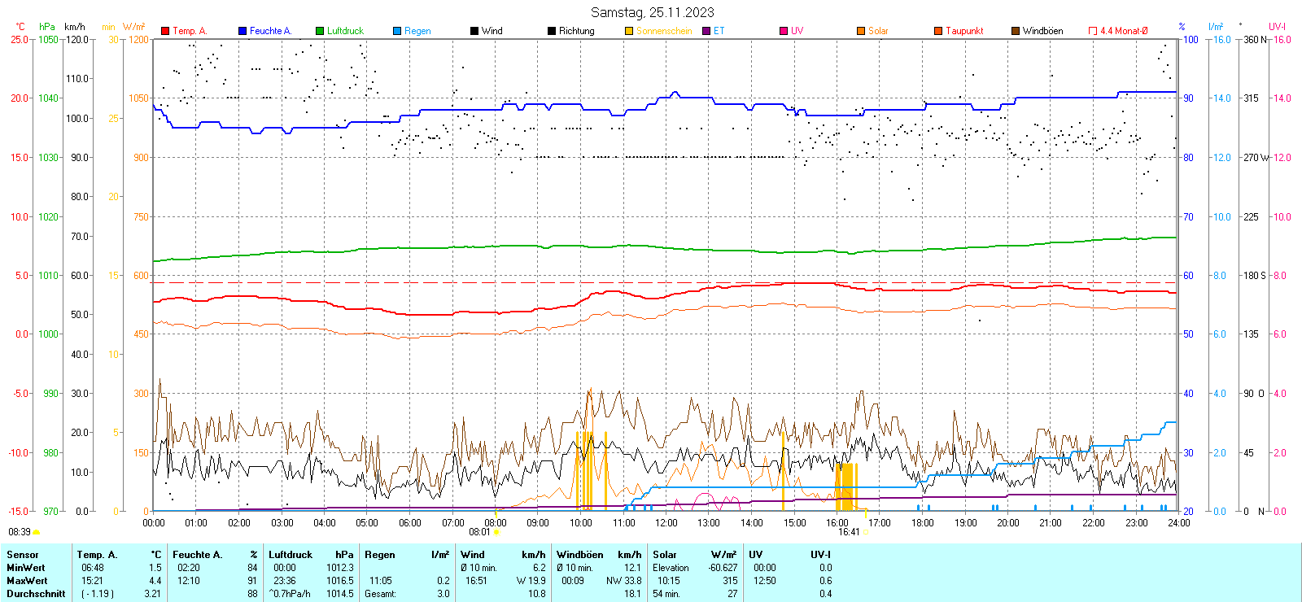Click the Solar legend label
The height and width of the screenshot is (602, 1302).
pyautogui.click(x=878, y=31)
